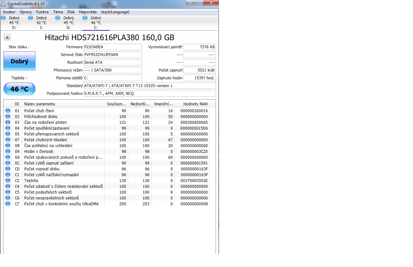Maximize the CrystalDiskInfo window
The image size is (413, 267).
198,3
